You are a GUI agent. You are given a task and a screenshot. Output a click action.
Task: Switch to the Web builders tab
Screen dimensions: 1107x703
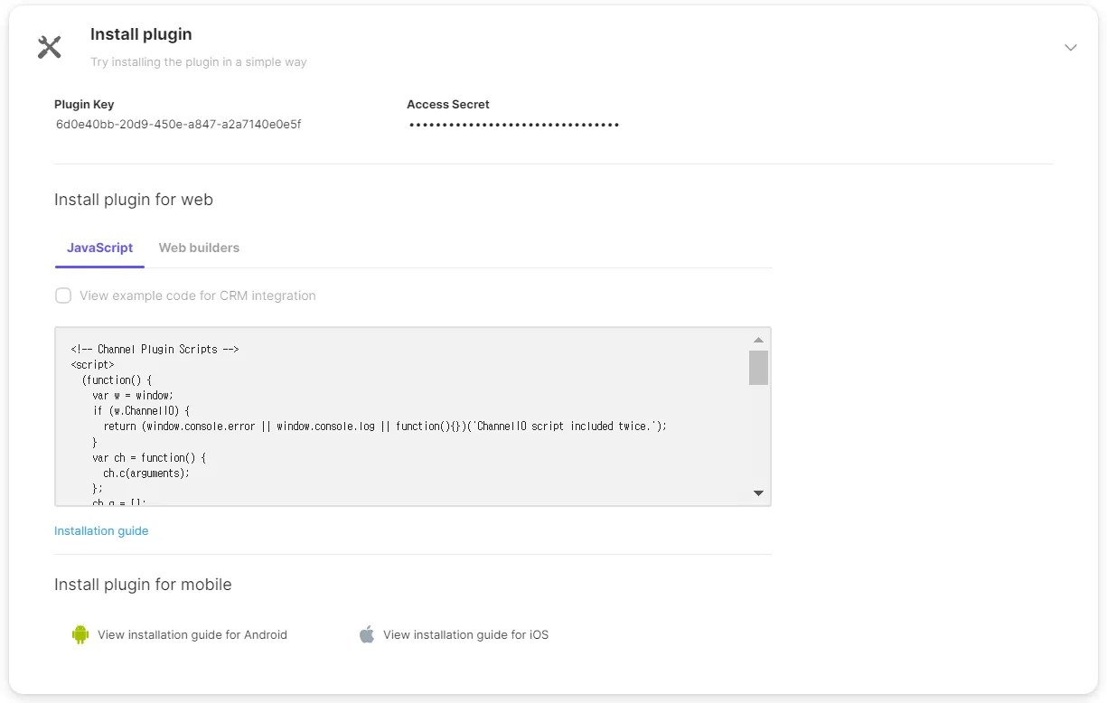pyautogui.click(x=199, y=248)
